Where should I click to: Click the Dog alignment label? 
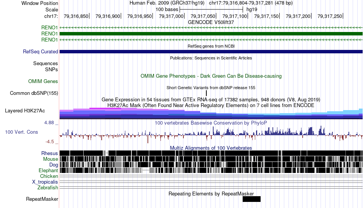pos(54,165)
